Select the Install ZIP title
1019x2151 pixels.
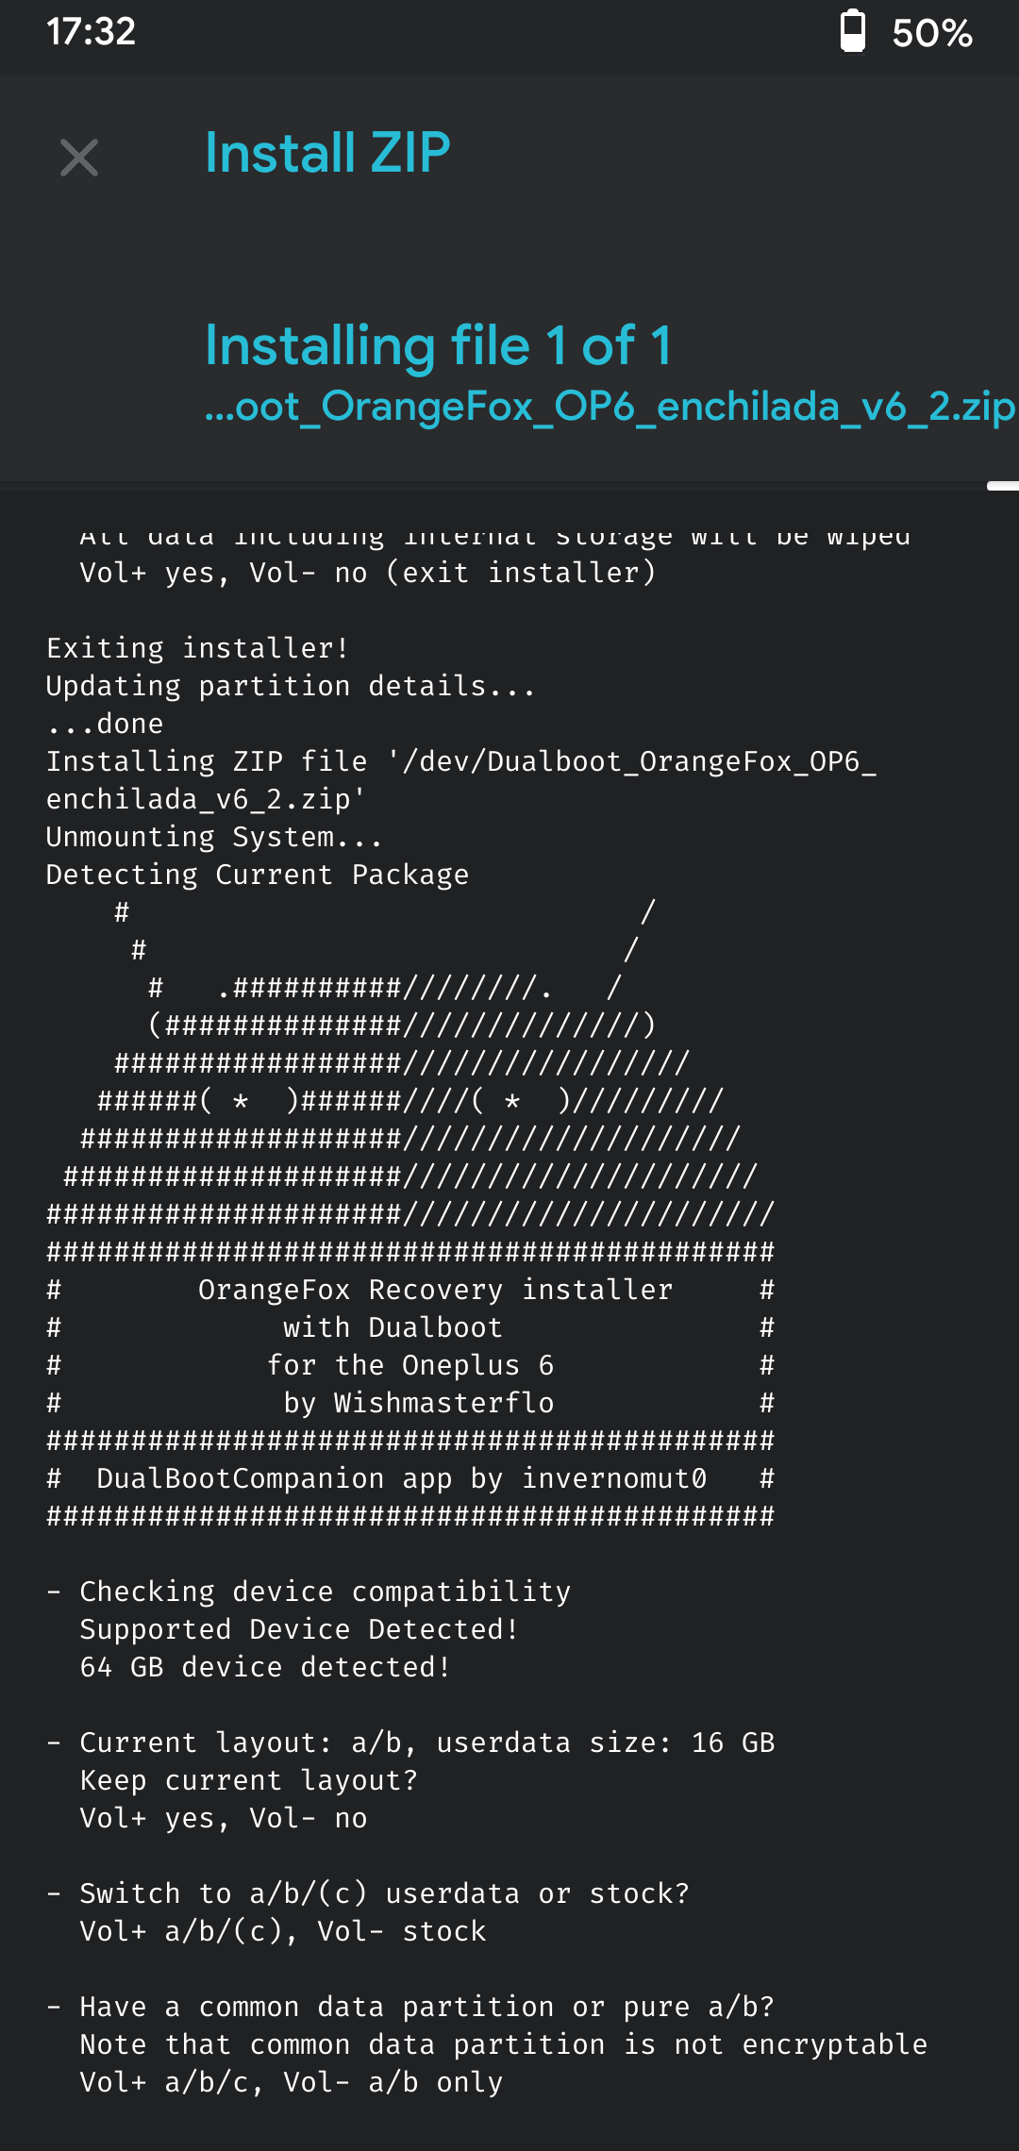pyautogui.click(x=327, y=153)
